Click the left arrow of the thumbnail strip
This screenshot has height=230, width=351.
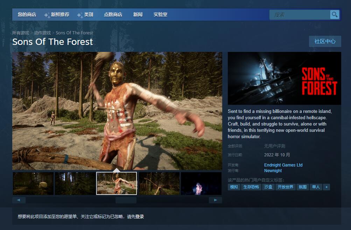click(x=19, y=200)
